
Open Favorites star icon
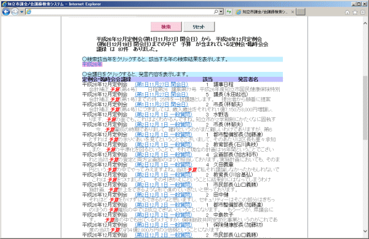point(355,12)
